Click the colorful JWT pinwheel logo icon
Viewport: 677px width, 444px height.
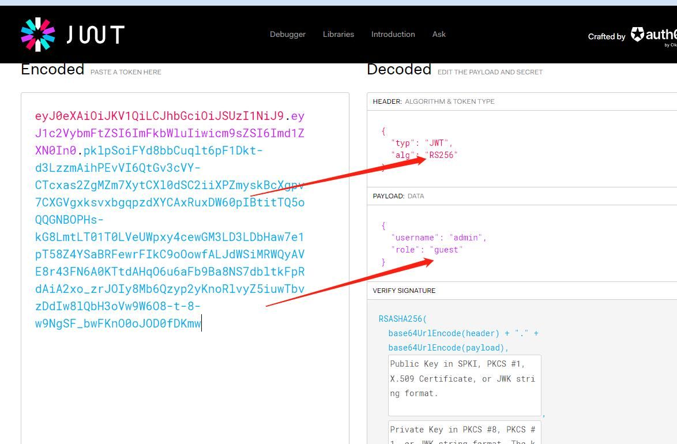[x=38, y=35]
